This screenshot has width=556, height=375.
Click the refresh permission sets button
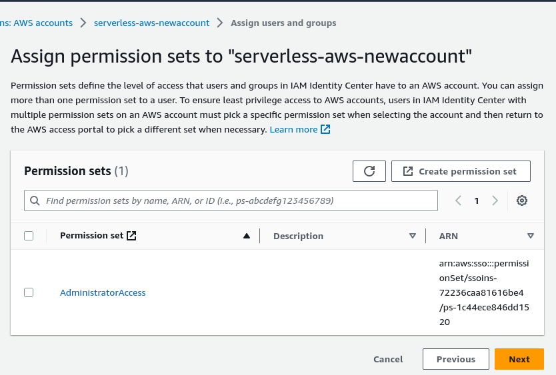369,171
